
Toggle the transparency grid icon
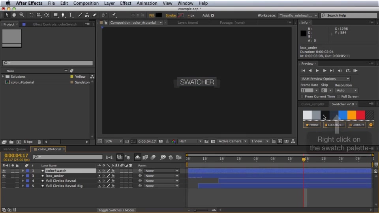[213, 141]
